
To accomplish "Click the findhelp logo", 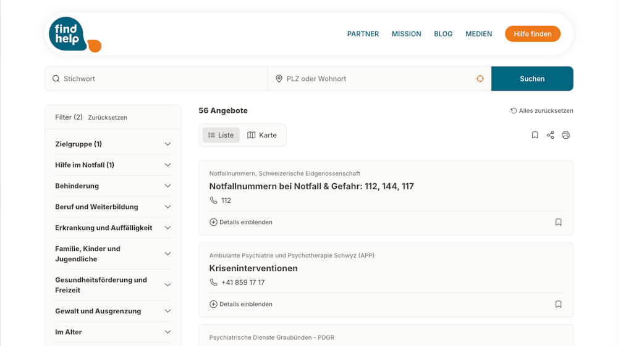I will click(75, 34).
